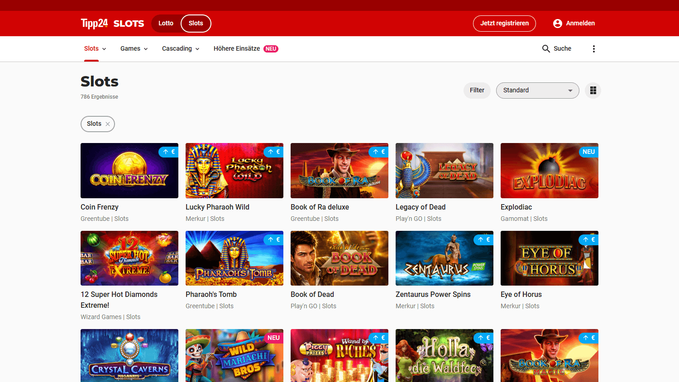Select the Slots pill tab in header

[x=196, y=24]
